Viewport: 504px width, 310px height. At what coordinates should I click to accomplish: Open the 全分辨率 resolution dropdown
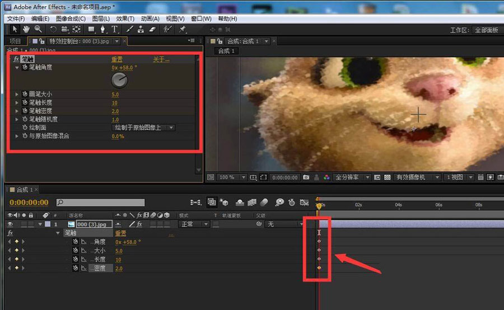353,177
